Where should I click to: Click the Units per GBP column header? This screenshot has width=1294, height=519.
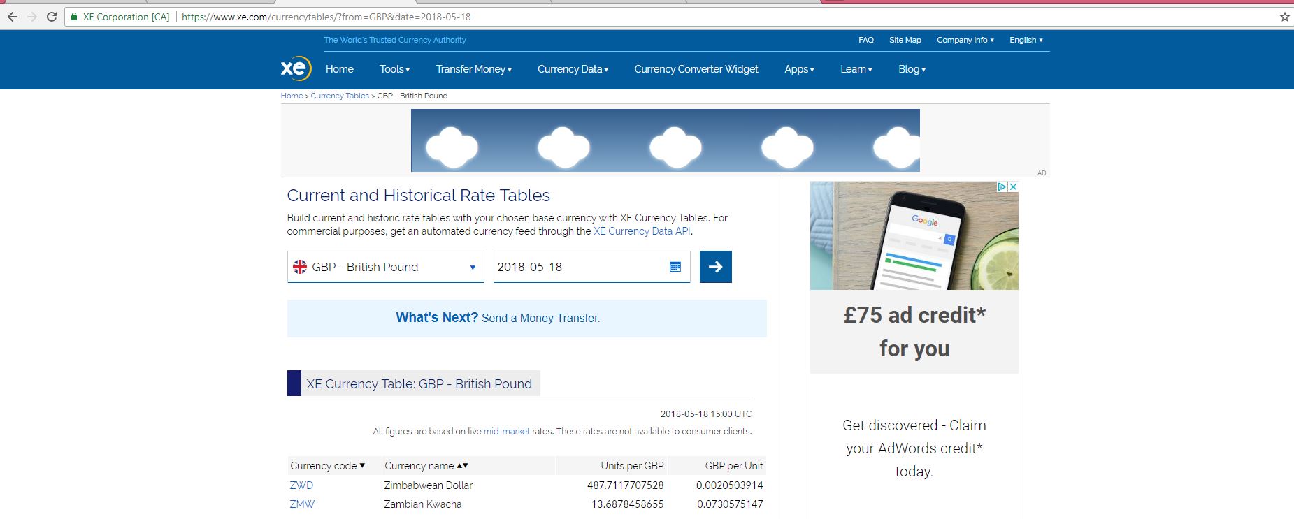click(x=632, y=466)
